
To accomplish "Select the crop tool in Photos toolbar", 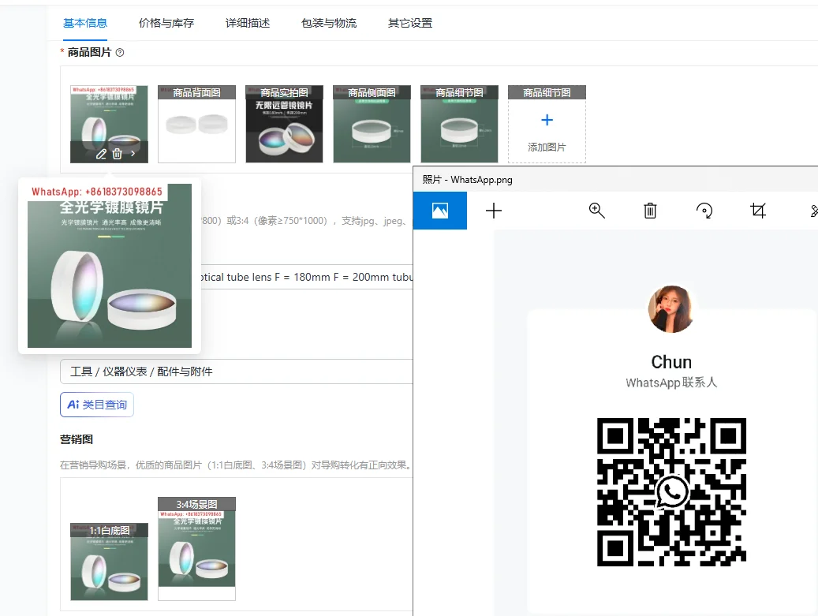I will click(x=758, y=211).
